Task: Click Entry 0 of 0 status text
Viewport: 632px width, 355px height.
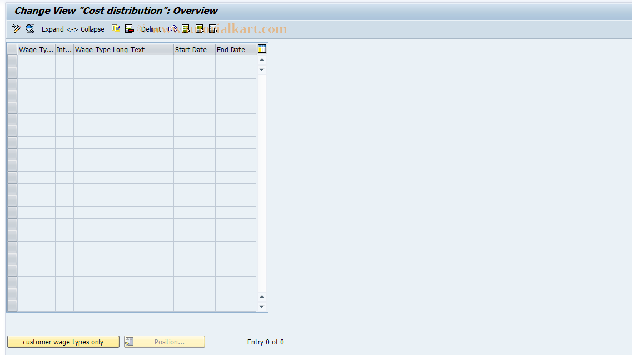Action: [266, 342]
